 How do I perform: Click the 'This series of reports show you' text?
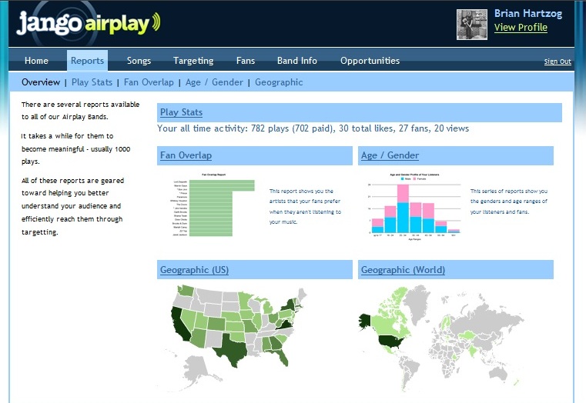tap(509, 201)
